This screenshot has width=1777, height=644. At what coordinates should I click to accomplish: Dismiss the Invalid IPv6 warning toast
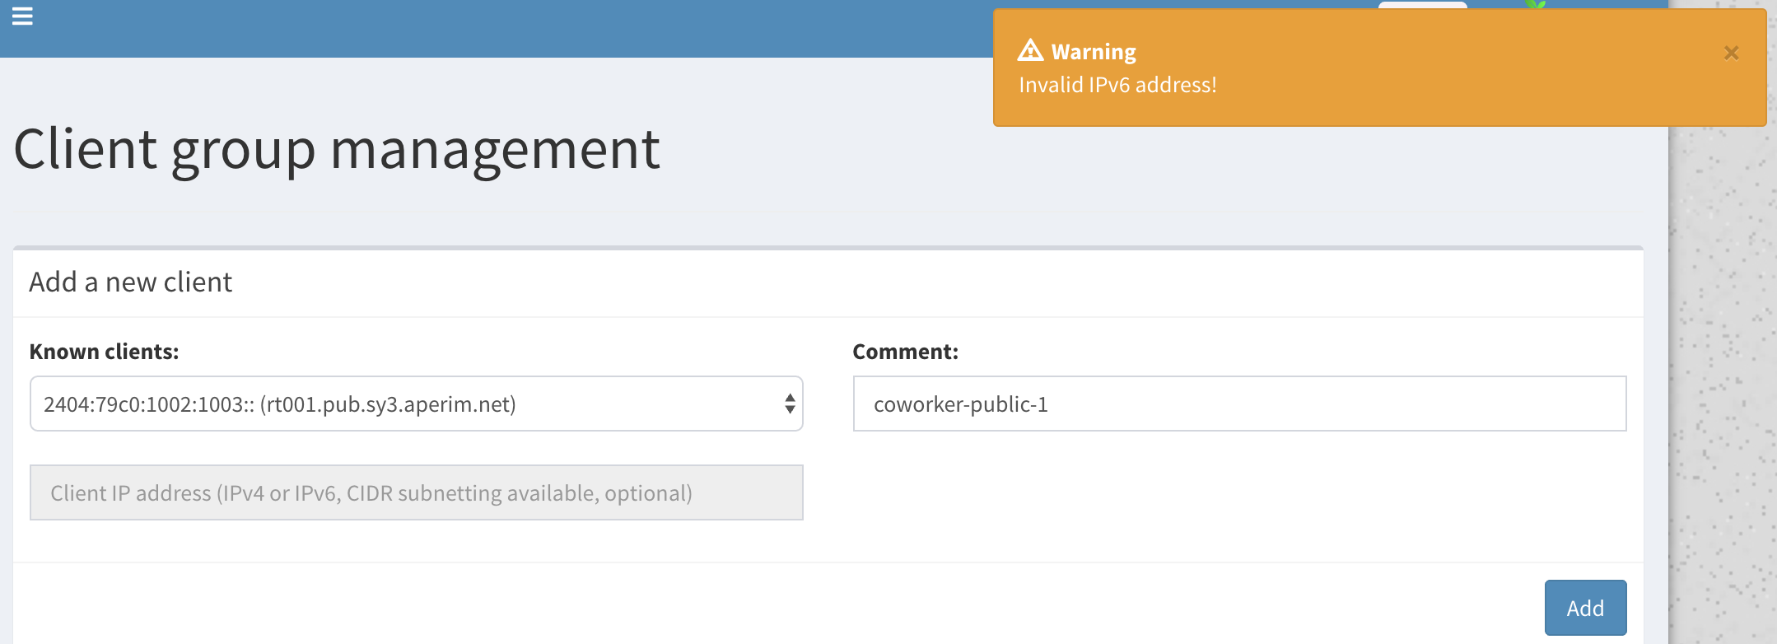point(1731,54)
